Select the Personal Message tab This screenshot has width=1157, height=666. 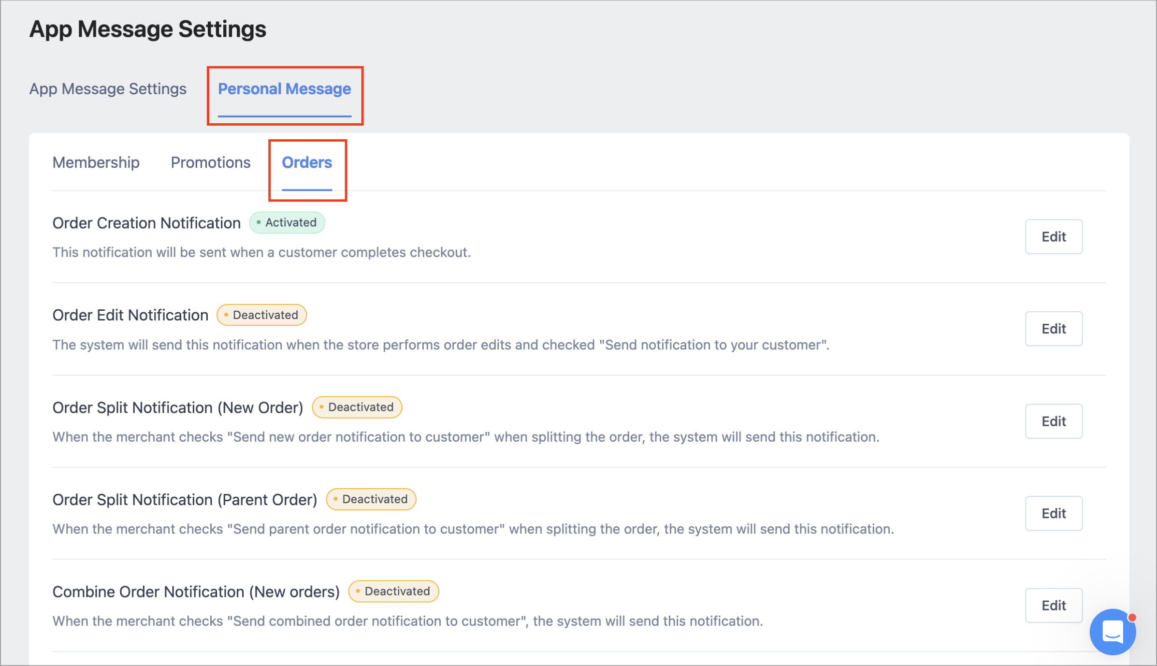284,89
